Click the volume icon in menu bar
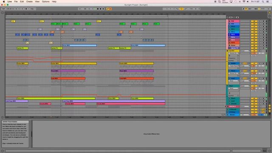The height and width of the screenshot is (153, 272). [248, 2]
